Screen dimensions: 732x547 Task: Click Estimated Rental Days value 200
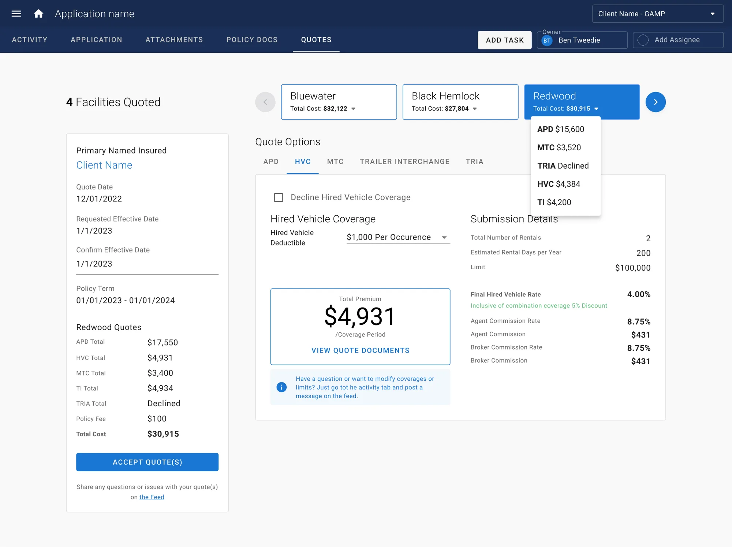point(643,253)
